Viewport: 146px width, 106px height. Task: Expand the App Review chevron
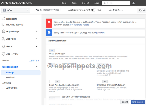[x=36, y=54]
